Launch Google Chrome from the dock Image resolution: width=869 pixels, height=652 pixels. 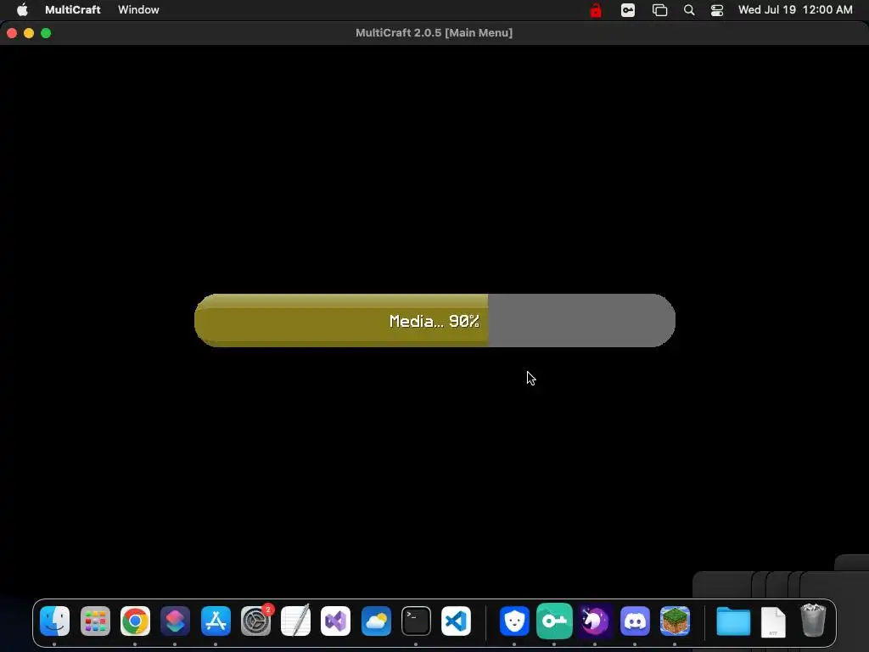135,621
